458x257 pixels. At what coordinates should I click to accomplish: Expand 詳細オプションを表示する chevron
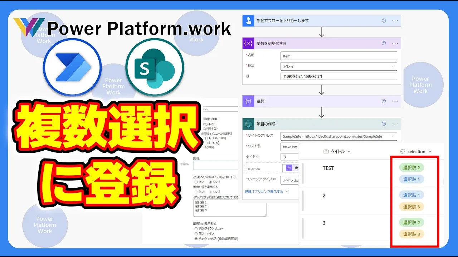(x=287, y=192)
